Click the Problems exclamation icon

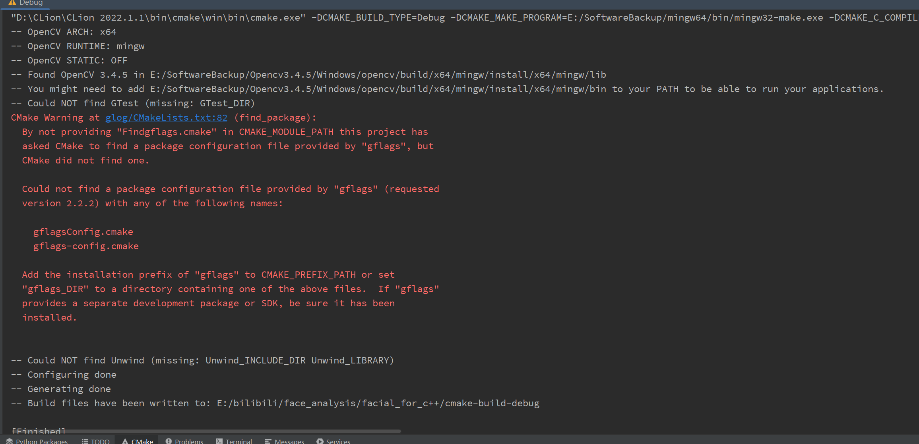tap(169, 441)
